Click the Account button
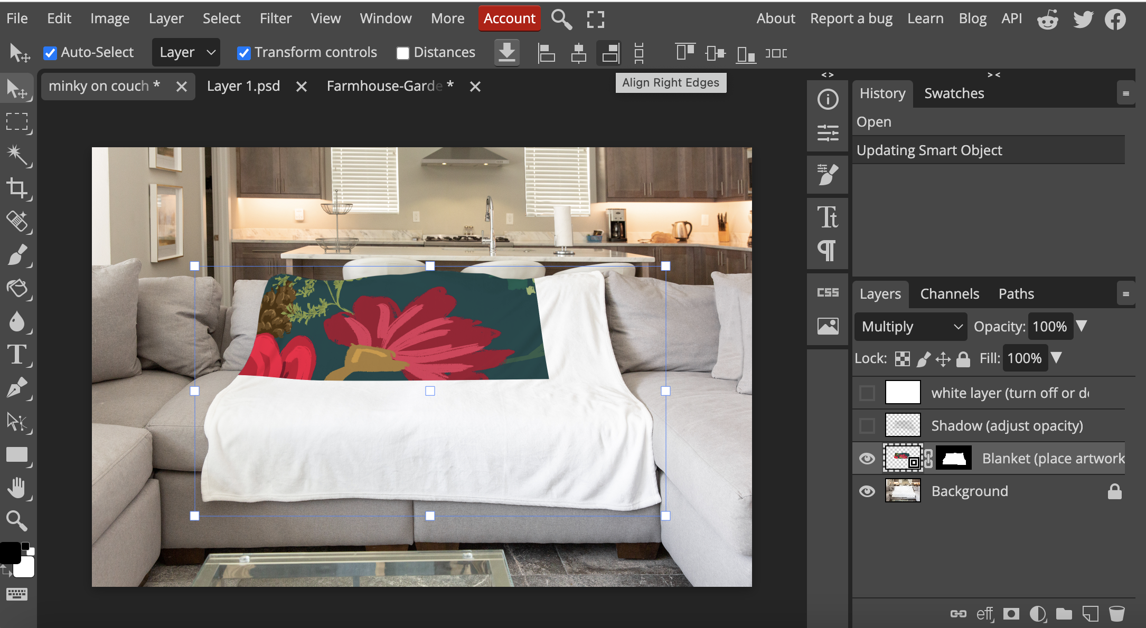 click(509, 18)
